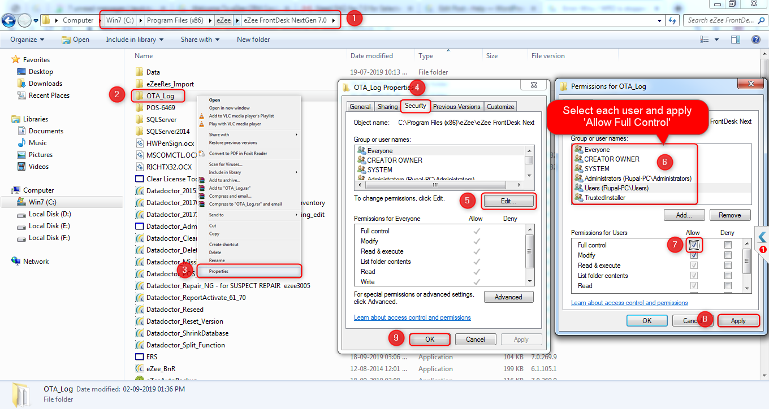Open the Include in library dropdown
Image resolution: width=769 pixels, height=409 pixels.
click(135, 40)
